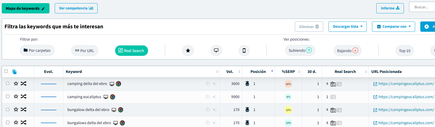
Task: Copy the 'bungalow delta del ebro' keyword
Action: point(208,110)
